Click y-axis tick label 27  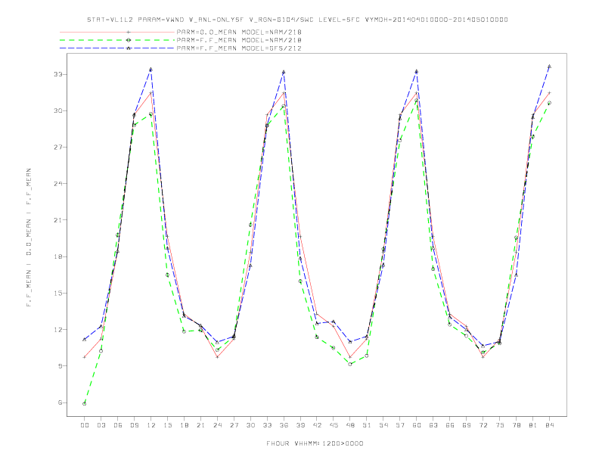tap(57, 147)
